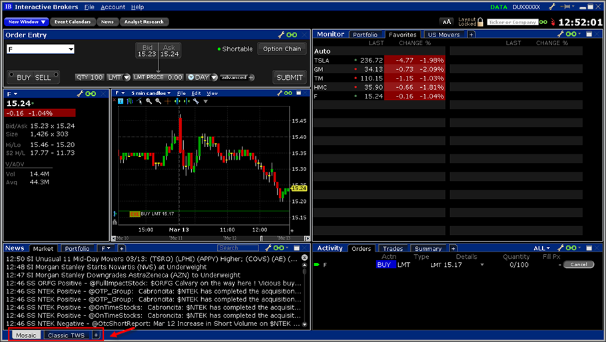This screenshot has width=606, height=342.
Task: Click the SUBMIT order button
Action: coord(290,77)
